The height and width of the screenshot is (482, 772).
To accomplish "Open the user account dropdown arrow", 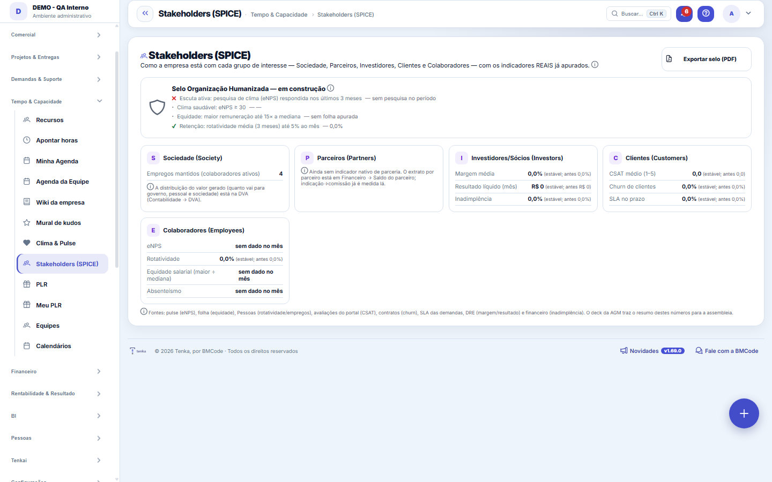I will (748, 13).
